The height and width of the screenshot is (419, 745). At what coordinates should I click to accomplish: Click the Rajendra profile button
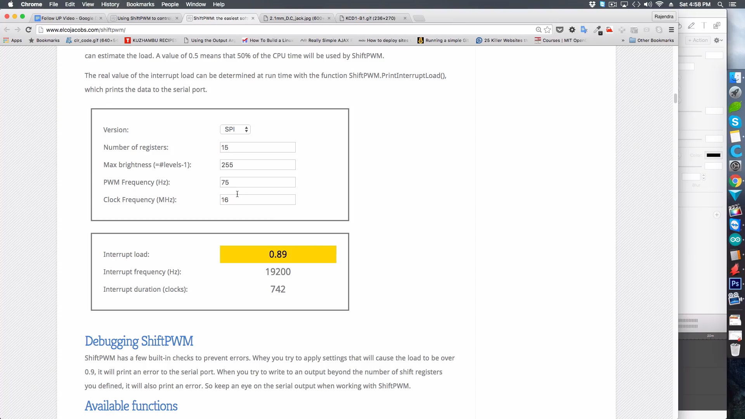[664, 16]
